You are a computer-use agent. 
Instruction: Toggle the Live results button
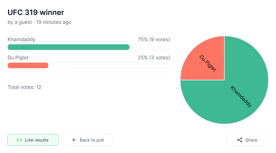click(x=33, y=140)
